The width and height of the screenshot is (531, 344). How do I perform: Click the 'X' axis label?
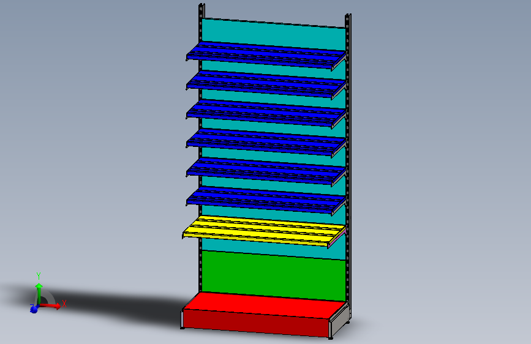tap(64, 304)
